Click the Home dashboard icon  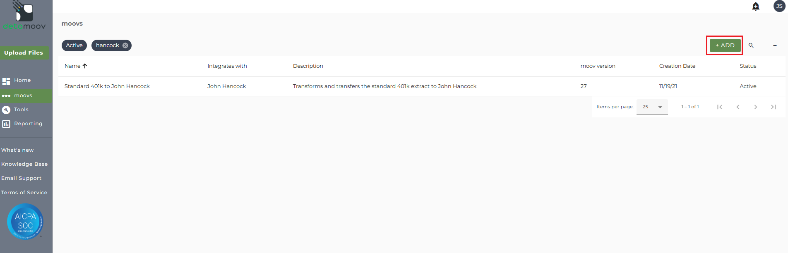[x=6, y=81]
